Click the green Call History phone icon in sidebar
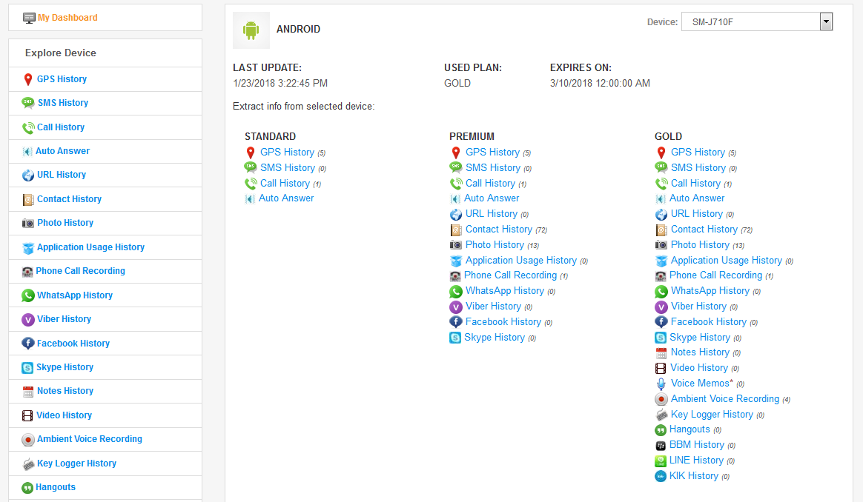 point(28,127)
